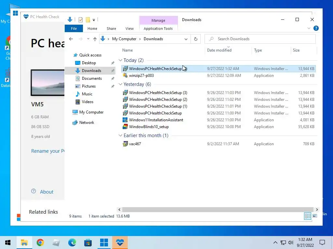Switch to Large icons view layout
The width and height of the screenshot is (333, 249).
coord(315,216)
